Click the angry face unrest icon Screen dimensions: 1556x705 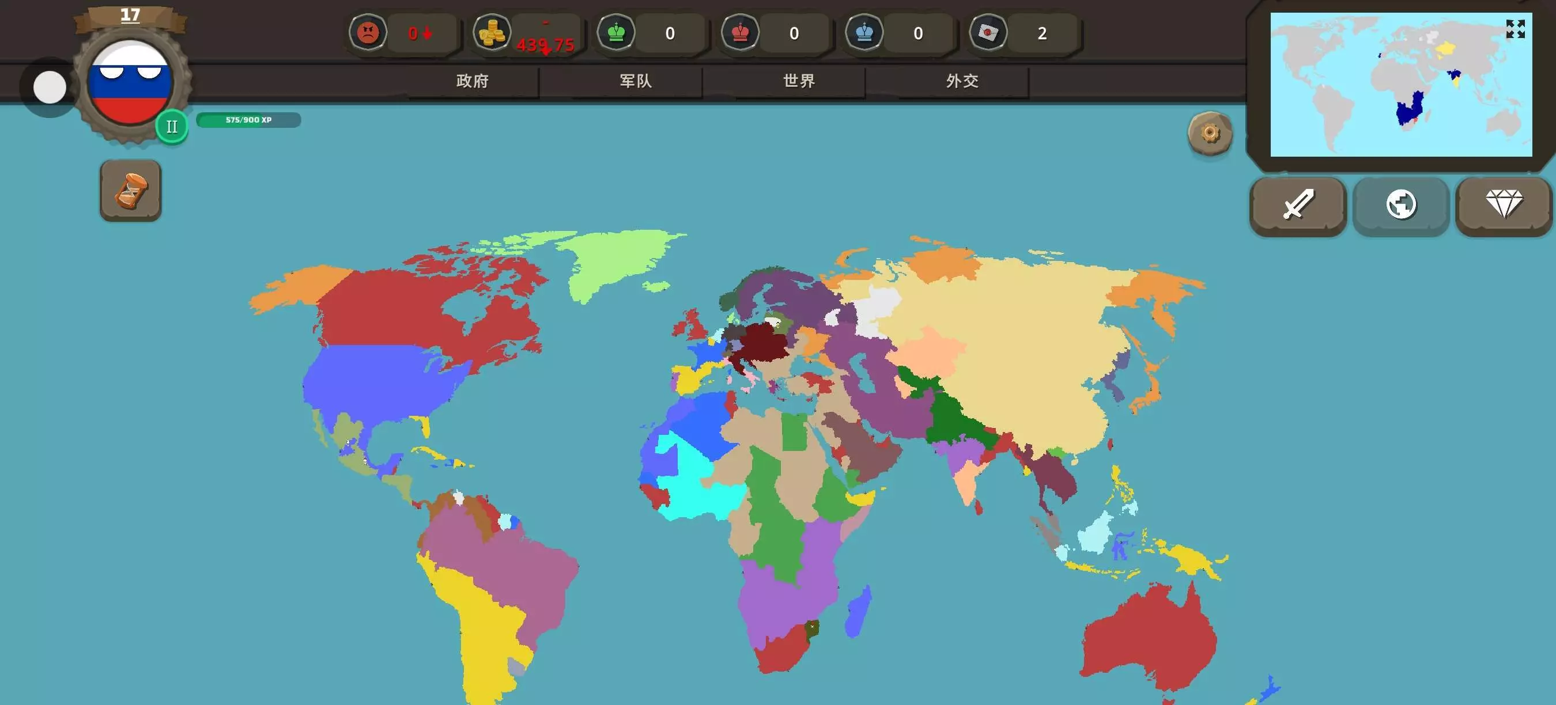368,33
